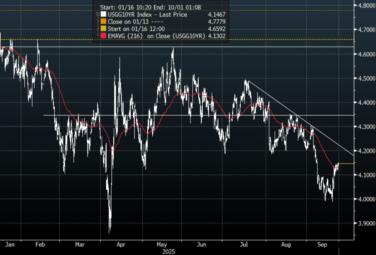
Task: Click the 3.9000 label on the price axis
Action: tap(364, 223)
